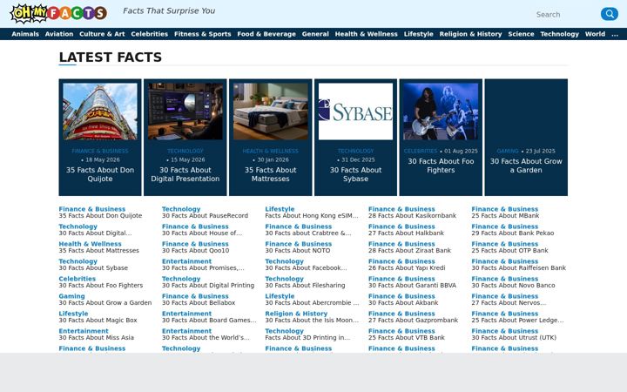Click the blue search magnifier button
Screen dimensions: 627x392
click(x=609, y=14)
